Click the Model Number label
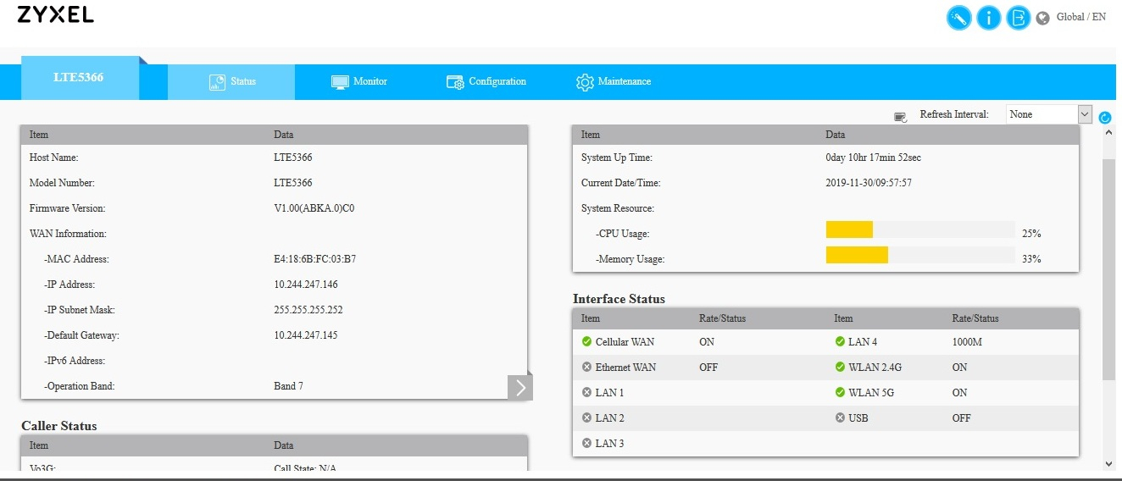Image resolution: width=1122 pixels, height=481 pixels. point(62,183)
